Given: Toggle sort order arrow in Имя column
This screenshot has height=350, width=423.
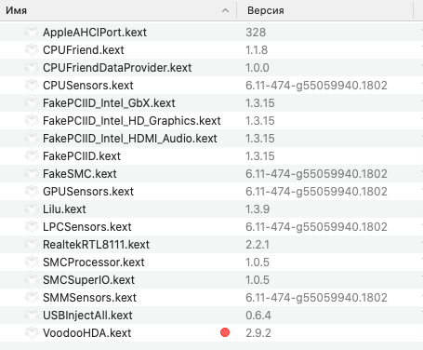Looking at the screenshot, I should (226, 10).
